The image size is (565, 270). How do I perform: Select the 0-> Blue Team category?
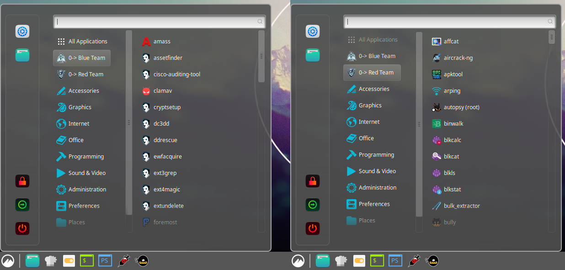[x=81, y=58]
